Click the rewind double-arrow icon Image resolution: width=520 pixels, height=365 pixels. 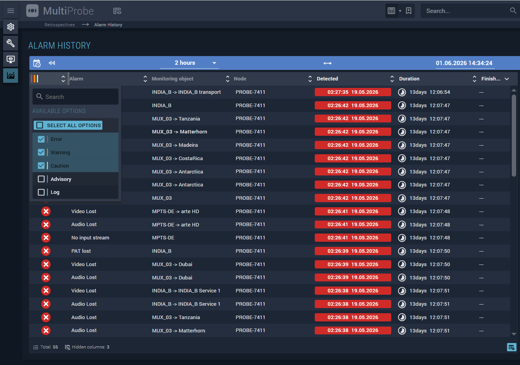pos(52,63)
